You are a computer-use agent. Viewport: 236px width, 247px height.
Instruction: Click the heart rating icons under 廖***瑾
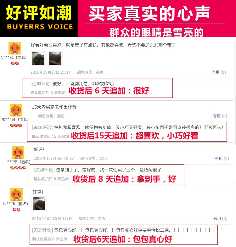point(16,126)
